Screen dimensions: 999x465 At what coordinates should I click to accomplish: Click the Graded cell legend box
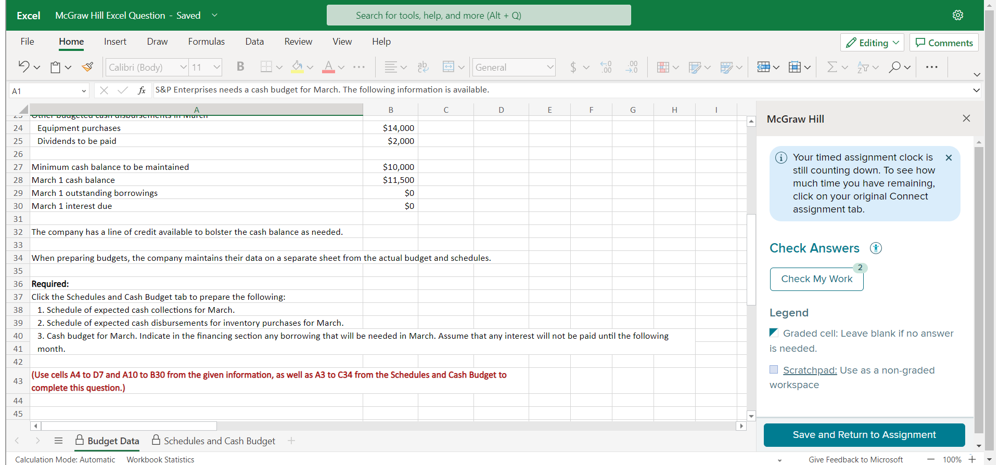pos(774,333)
